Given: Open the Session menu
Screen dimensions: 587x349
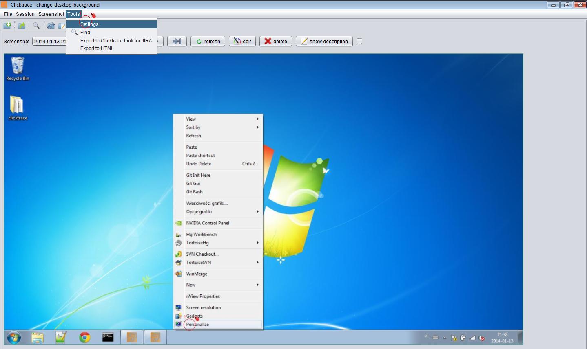Looking at the screenshot, I should [25, 14].
